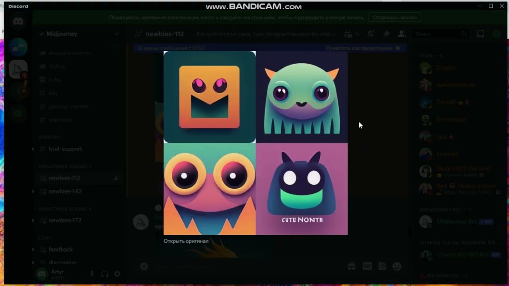
Task: Click the newbies-112 channel title in header
Action: coord(165,34)
